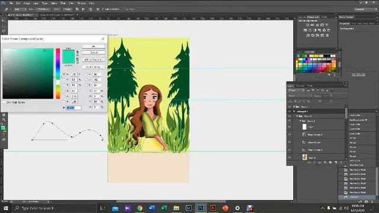The width and height of the screenshot is (379, 213).
Task: Select the H hue radio button
Action: coord(64,74)
